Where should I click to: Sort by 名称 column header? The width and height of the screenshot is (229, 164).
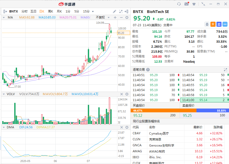(x=152, y=127)
